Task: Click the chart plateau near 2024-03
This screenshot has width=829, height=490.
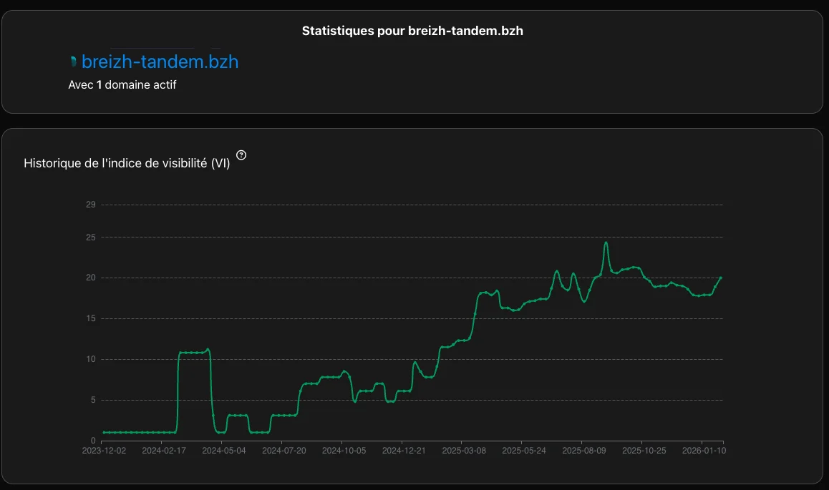Action: (x=193, y=352)
